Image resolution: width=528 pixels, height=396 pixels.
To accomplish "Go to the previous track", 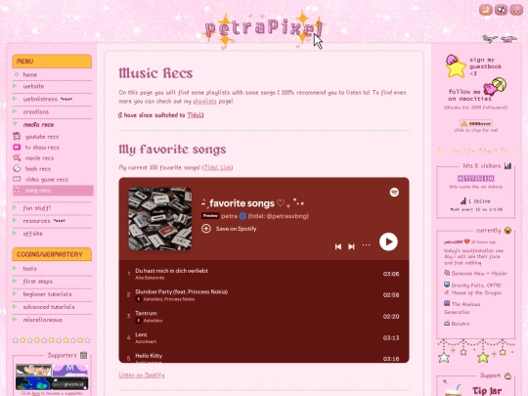I will point(338,246).
